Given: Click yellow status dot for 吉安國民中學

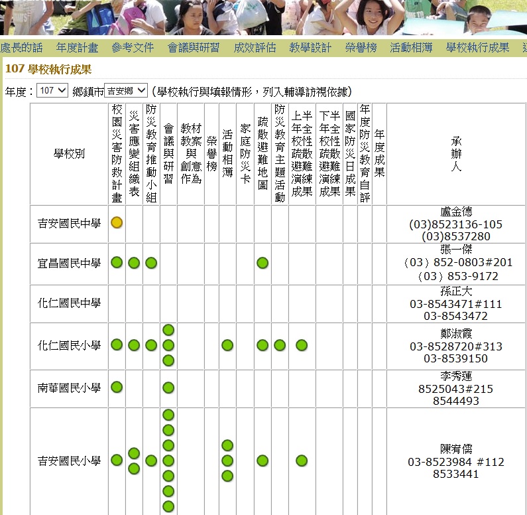Looking at the screenshot, I should [x=117, y=223].
